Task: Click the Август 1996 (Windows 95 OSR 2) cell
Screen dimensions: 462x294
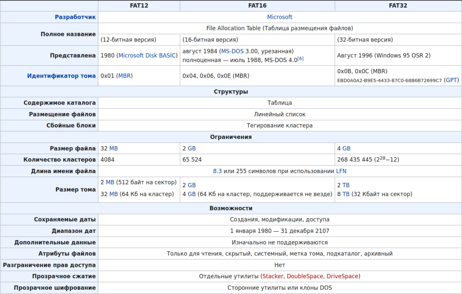Action: pos(398,56)
